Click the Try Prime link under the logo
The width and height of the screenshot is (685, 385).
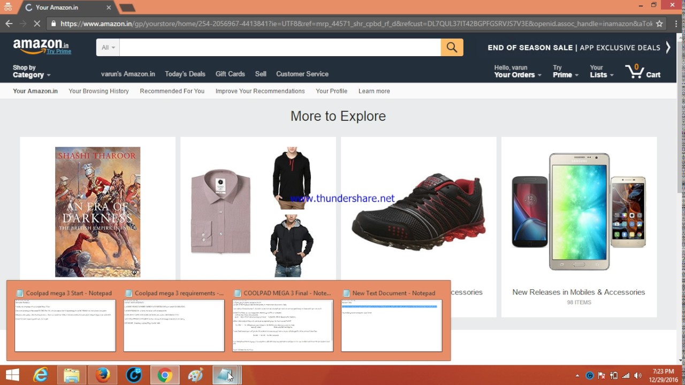click(x=59, y=51)
